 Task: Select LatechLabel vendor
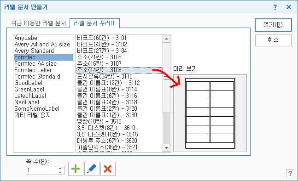coord(43,96)
